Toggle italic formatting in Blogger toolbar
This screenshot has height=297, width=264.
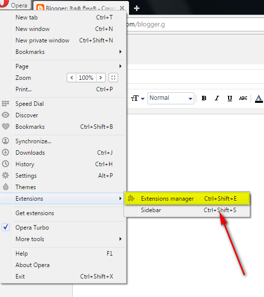[217, 98]
